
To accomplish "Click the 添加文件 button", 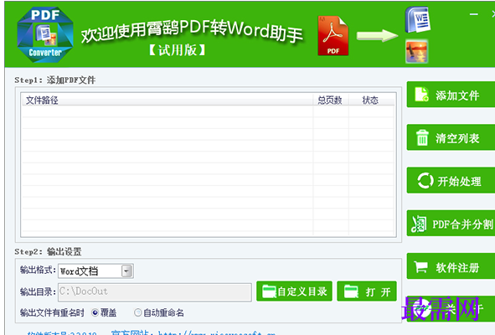I will (451, 95).
